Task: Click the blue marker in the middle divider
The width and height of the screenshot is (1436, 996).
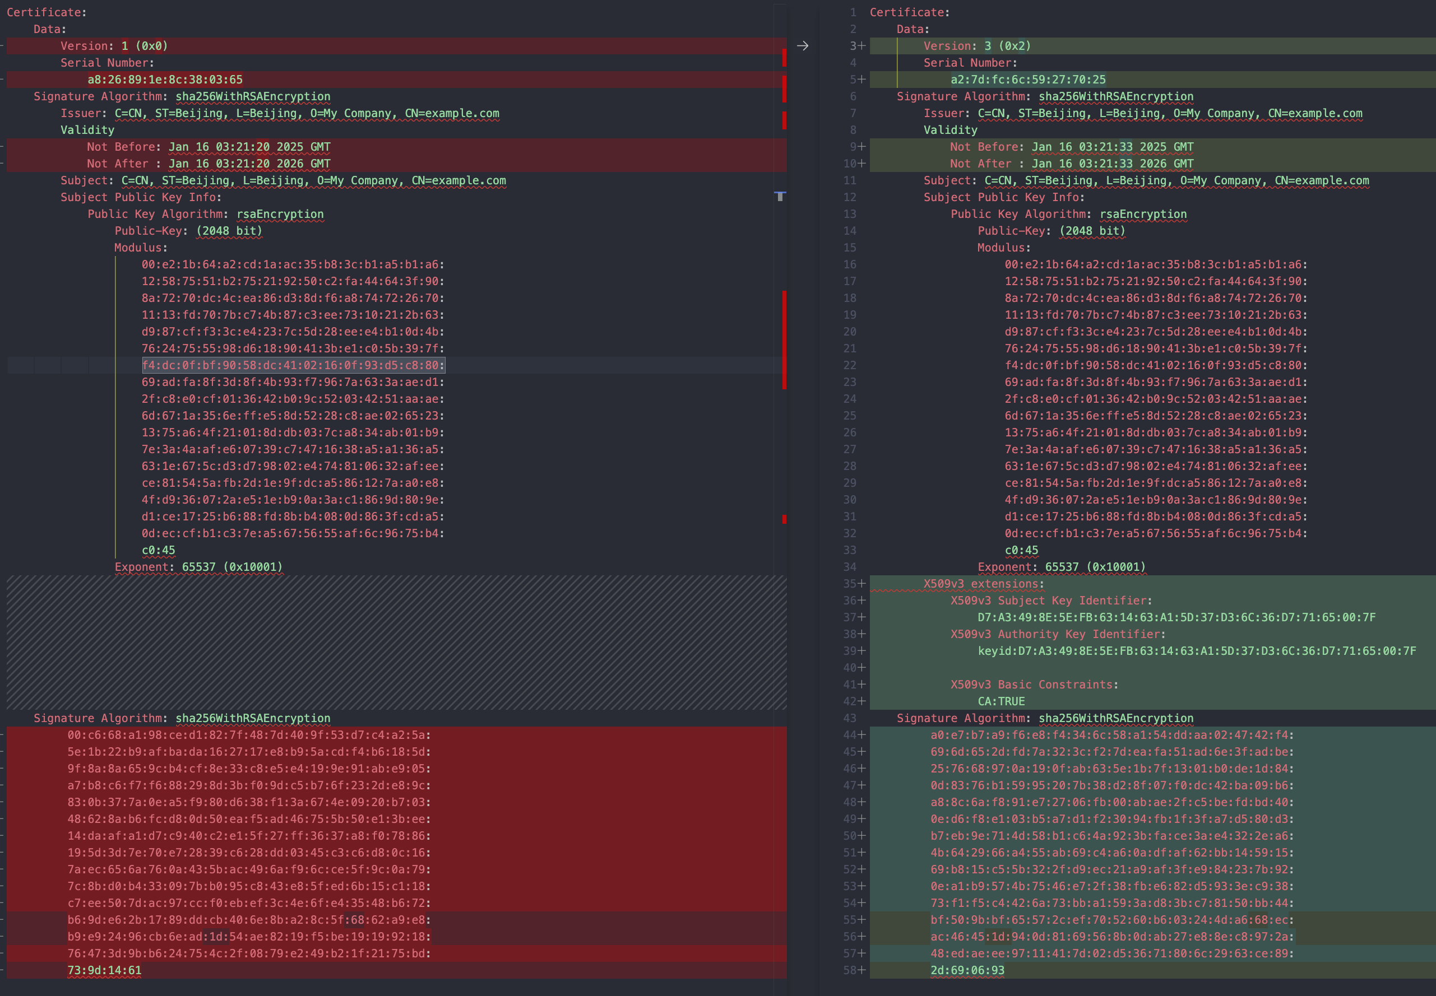Action: (x=780, y=196)
